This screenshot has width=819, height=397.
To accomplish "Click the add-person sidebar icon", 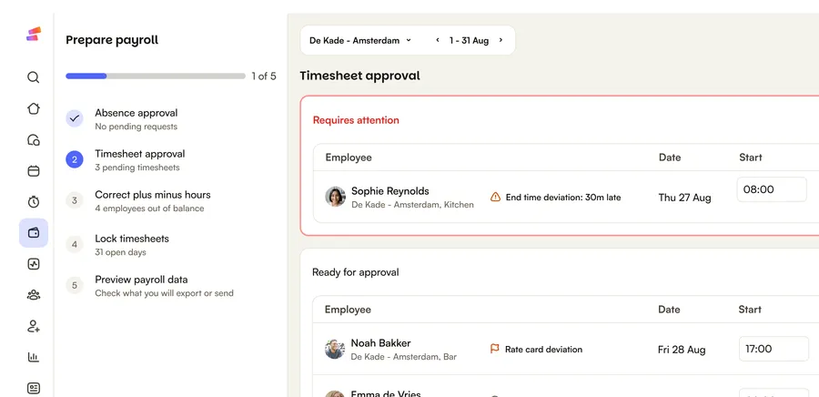I will coord(34,327).
